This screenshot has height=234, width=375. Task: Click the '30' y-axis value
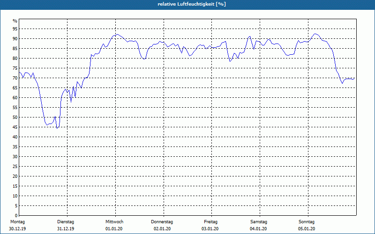pyautogui.click(x=15, y=157)
